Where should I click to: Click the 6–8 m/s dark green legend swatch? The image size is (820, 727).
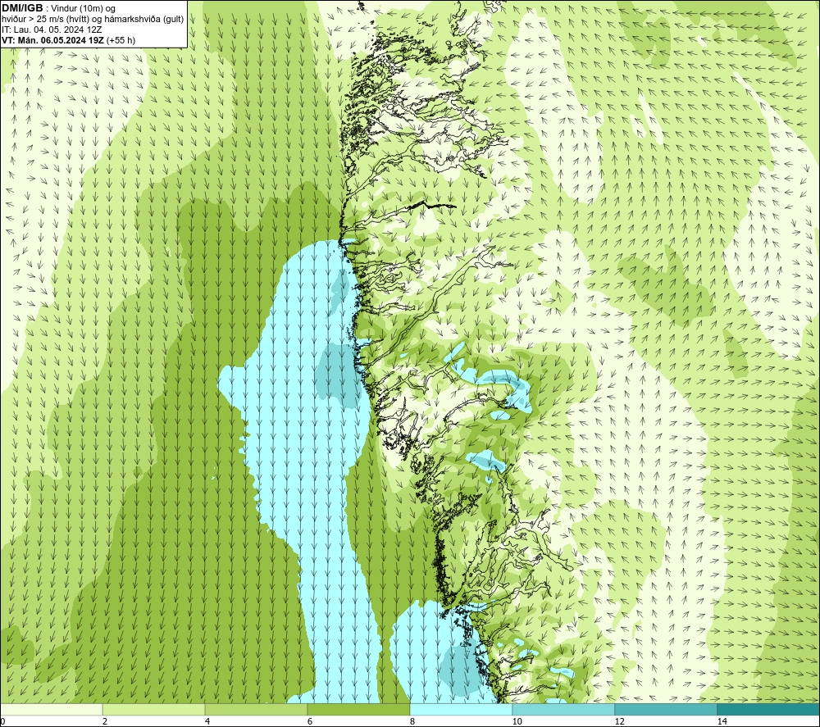click(359, 709)
